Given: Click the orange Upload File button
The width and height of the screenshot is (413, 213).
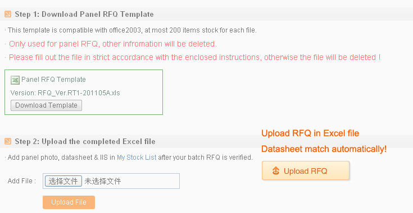Looking at the screenshot, I should coord(69,202).
